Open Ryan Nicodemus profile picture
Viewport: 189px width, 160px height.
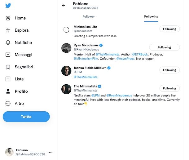coord(66,48)
